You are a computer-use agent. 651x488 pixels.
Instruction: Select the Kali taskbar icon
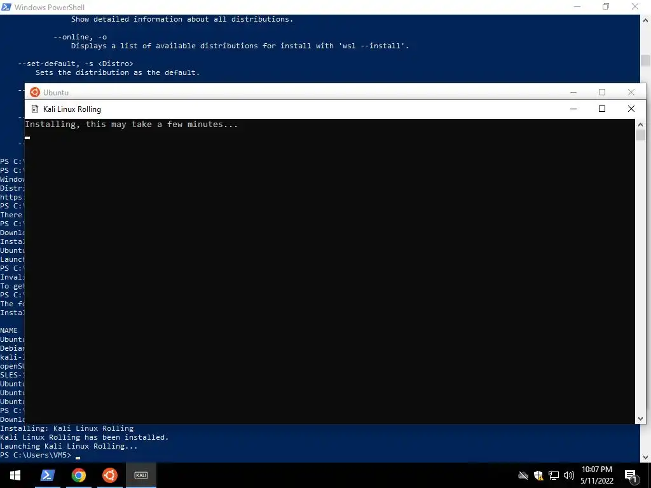141,475
